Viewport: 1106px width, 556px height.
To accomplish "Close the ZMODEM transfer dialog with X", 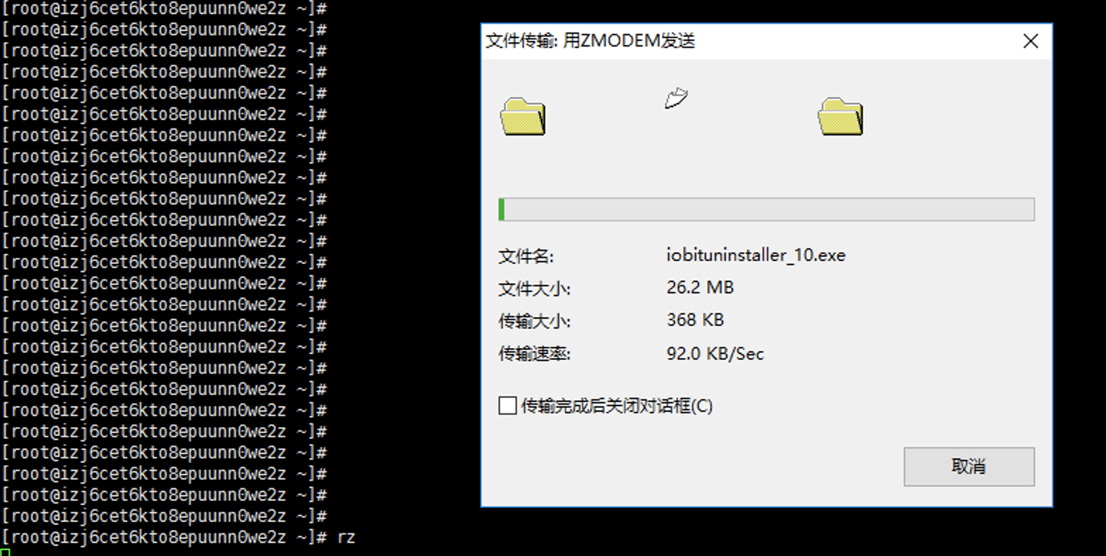I will [x=1030, y=41].
